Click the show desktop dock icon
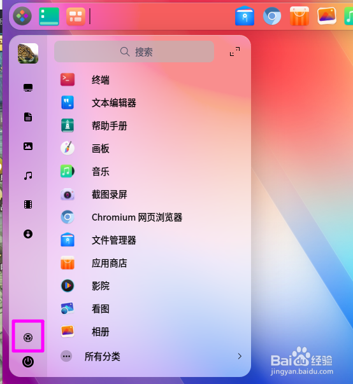The image size is (353, 384). (49, 17)
